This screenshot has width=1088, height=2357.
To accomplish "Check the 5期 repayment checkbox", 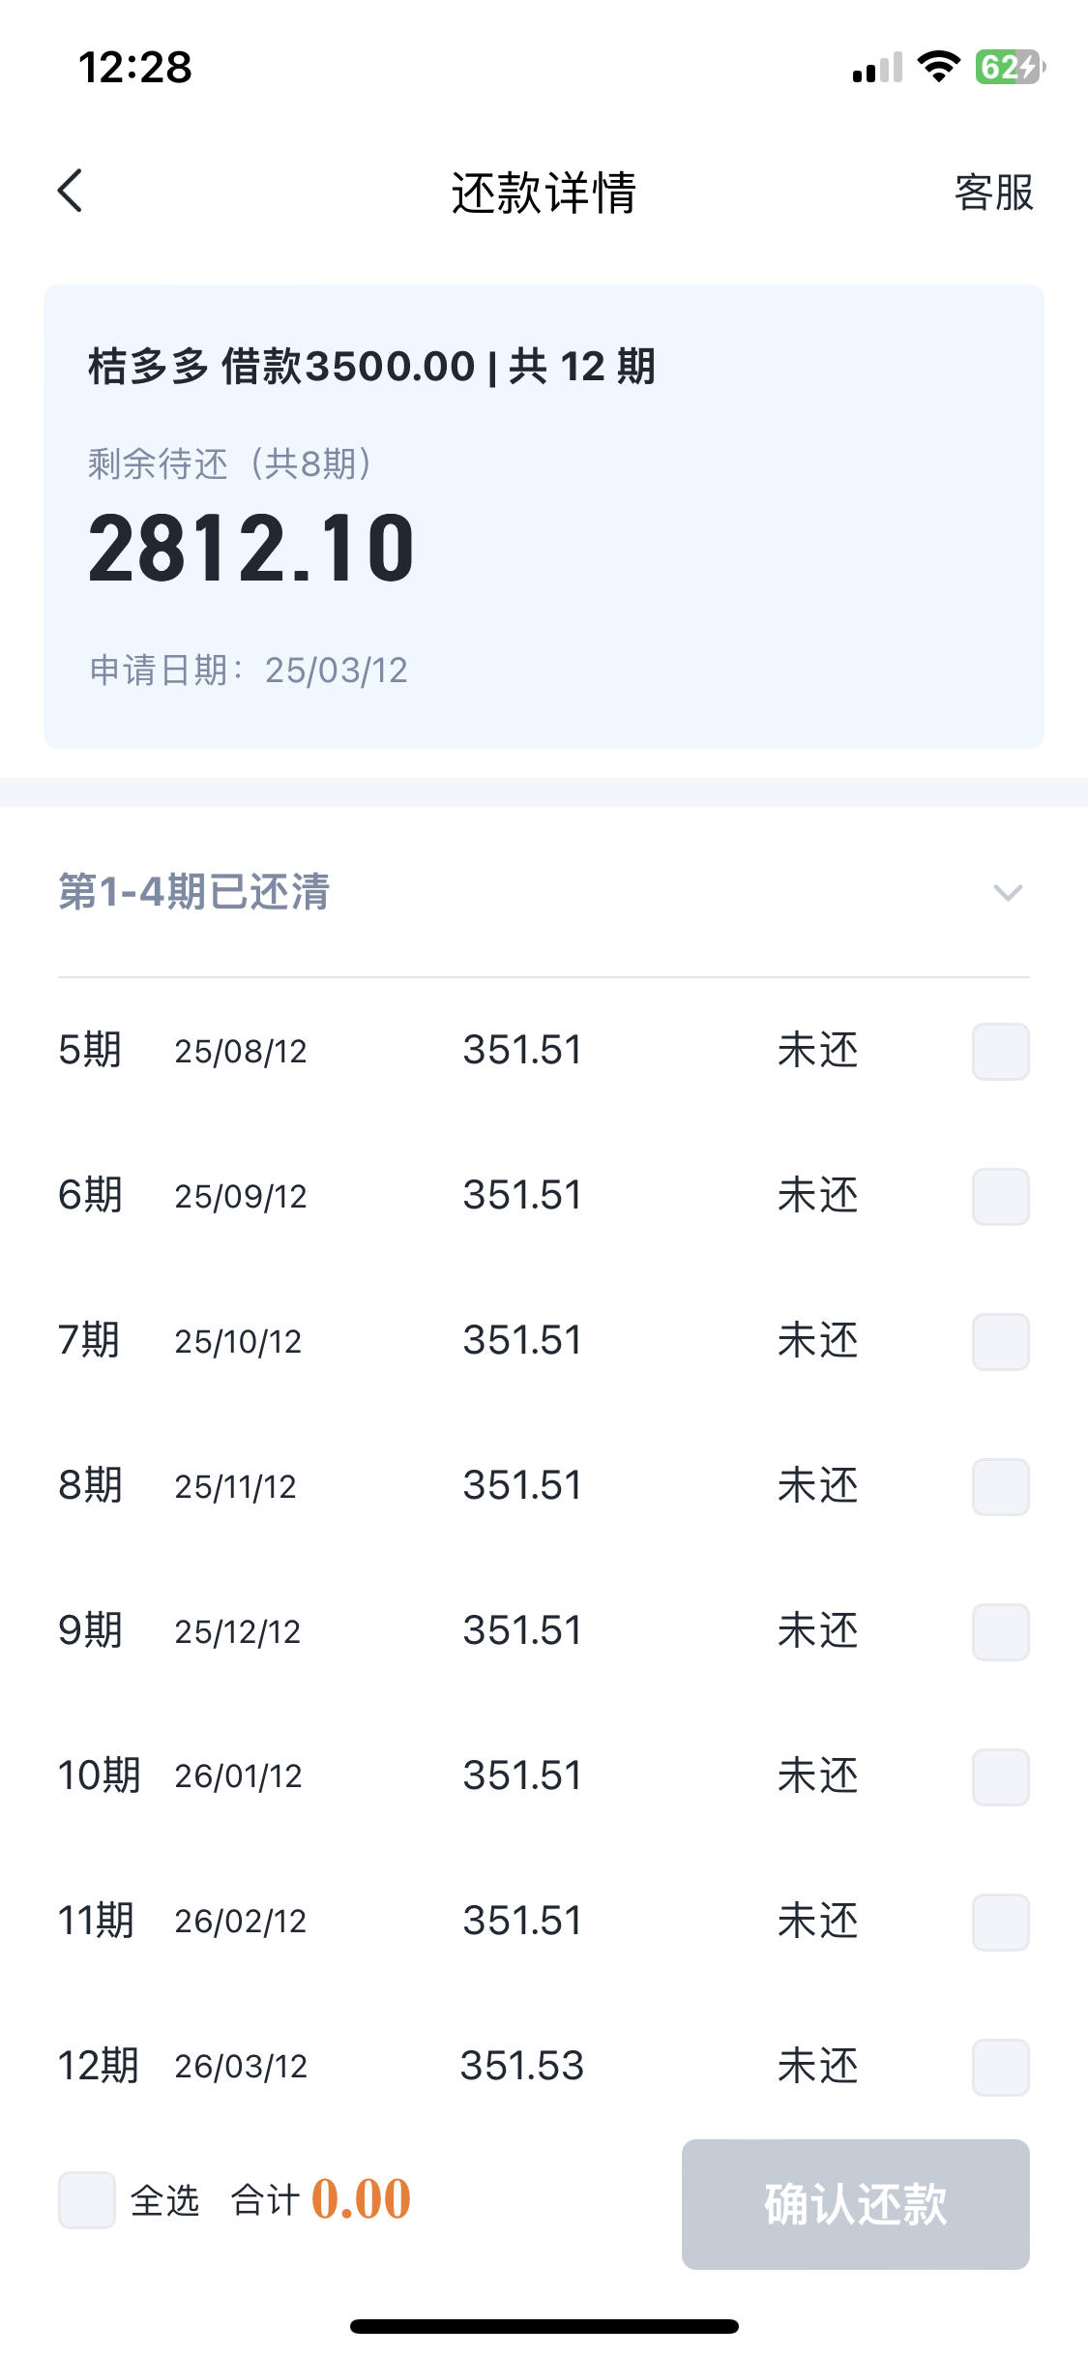I will point(1001,1051).
